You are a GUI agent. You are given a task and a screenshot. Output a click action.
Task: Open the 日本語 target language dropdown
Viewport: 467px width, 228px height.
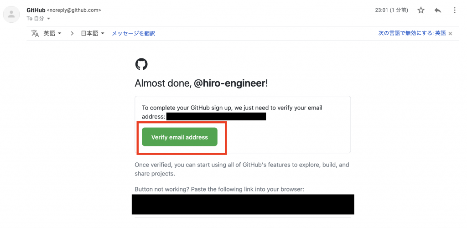point(93,33)
